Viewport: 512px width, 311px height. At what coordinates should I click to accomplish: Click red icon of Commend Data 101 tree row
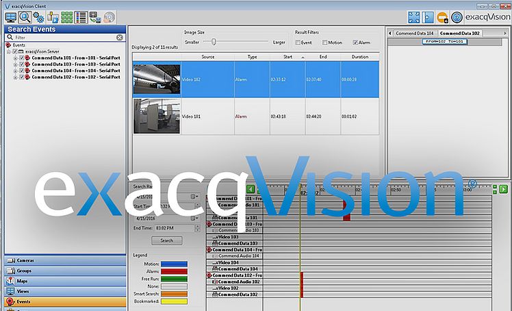click(27, 58)
